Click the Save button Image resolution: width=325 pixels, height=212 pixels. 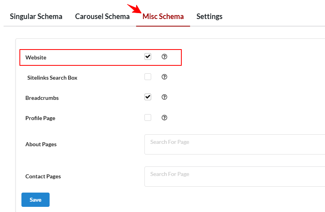[x=35, y=200]
